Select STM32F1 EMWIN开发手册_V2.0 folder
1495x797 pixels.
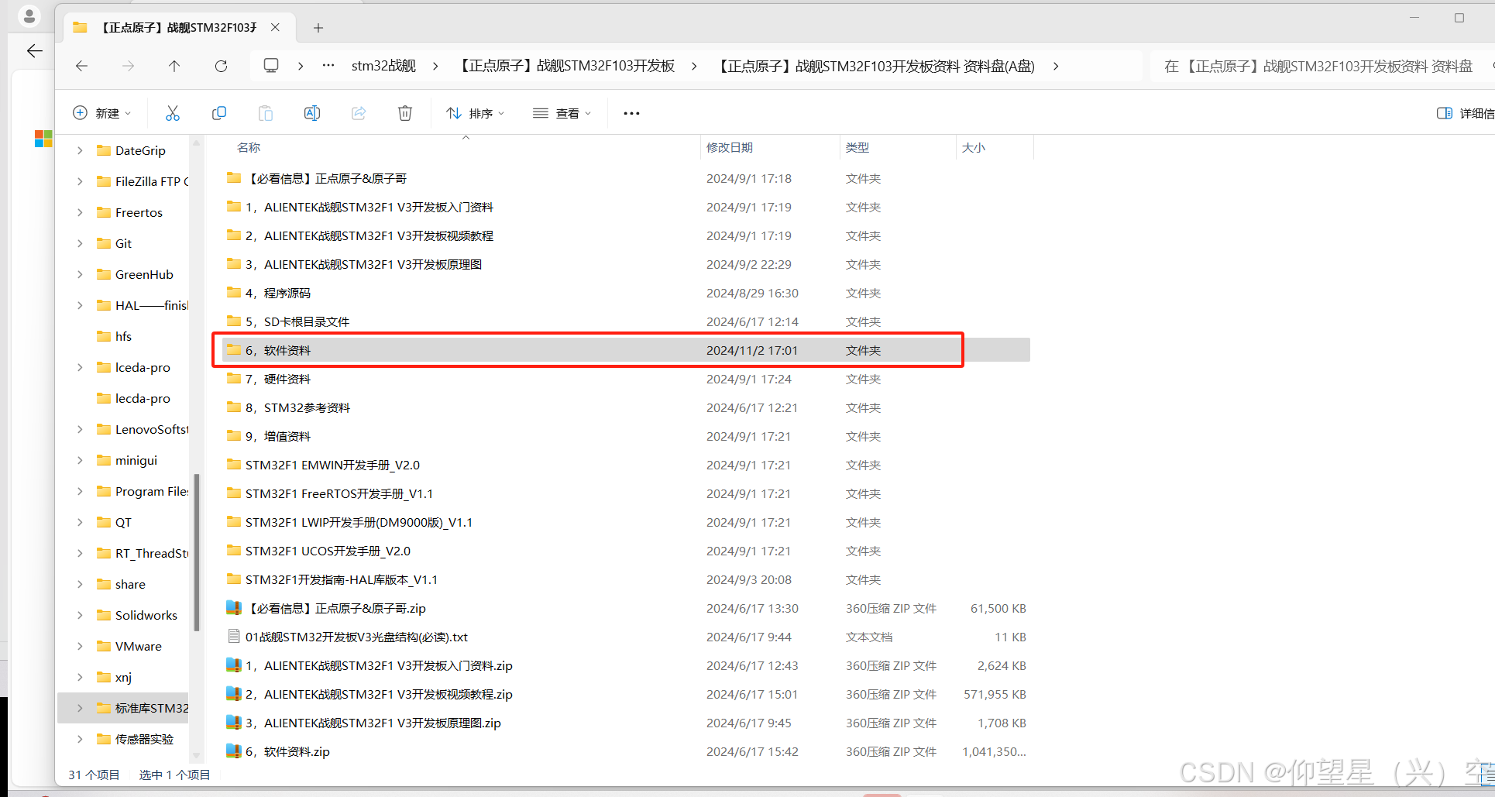point(332,465)
